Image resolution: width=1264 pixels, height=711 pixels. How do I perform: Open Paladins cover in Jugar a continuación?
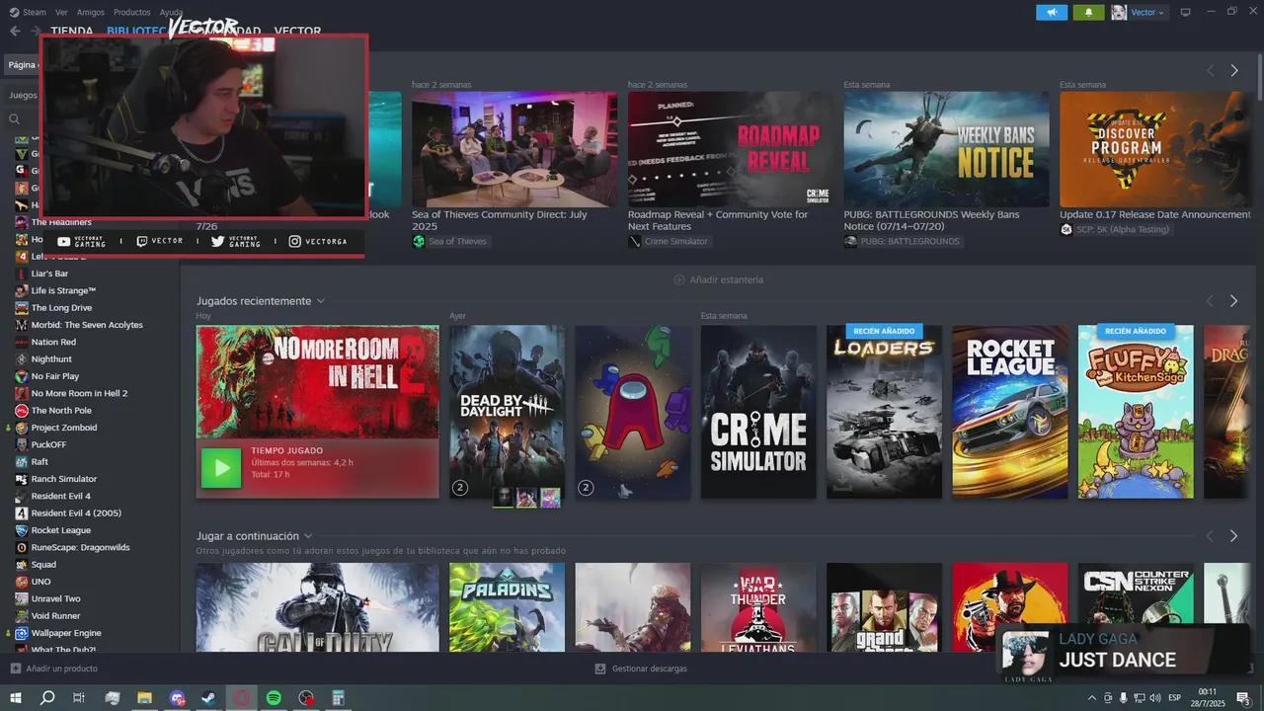508,607
